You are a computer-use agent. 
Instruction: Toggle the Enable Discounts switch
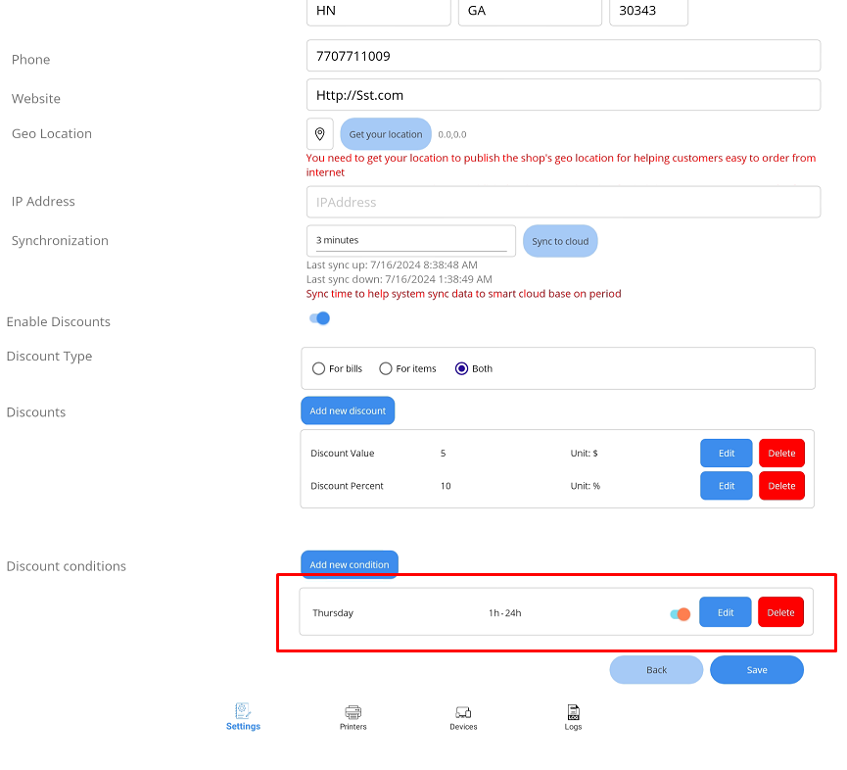pyautogui.click(x=319, y=318)
